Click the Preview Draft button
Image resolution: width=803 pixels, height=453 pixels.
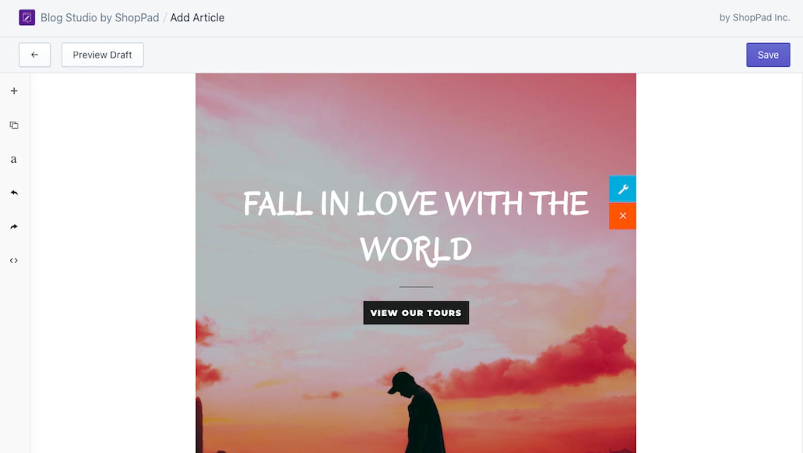click(103, 55)
